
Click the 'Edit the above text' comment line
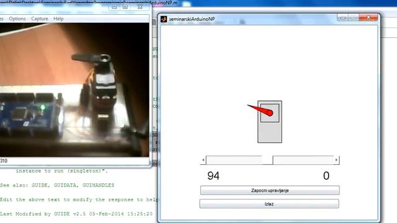click(79, 199)
